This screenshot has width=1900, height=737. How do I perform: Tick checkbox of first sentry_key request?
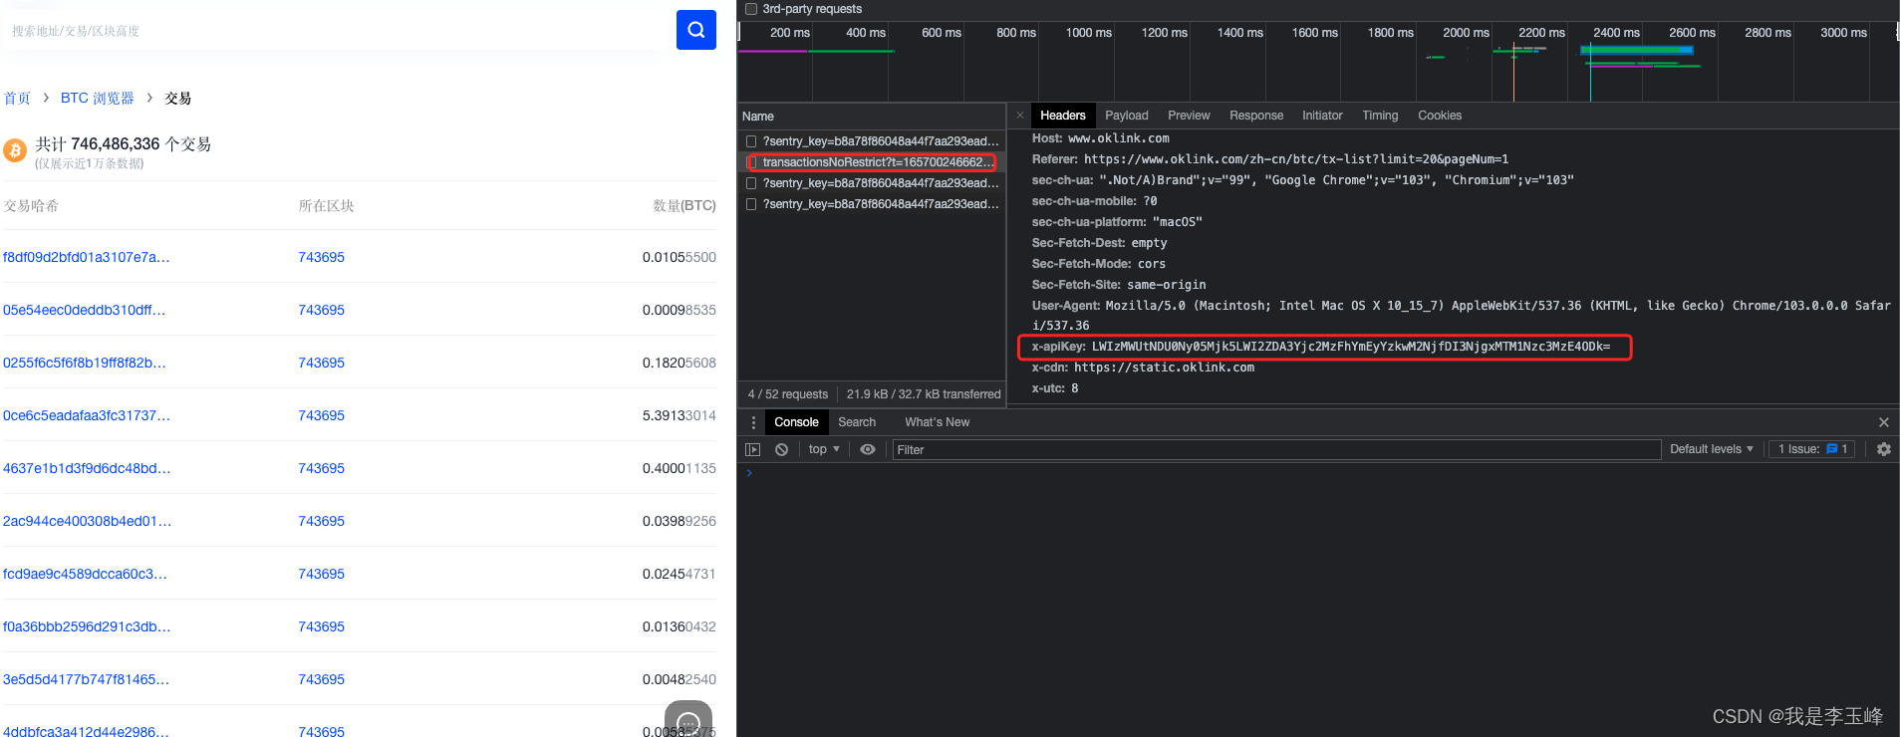click(x=751, y=141)
